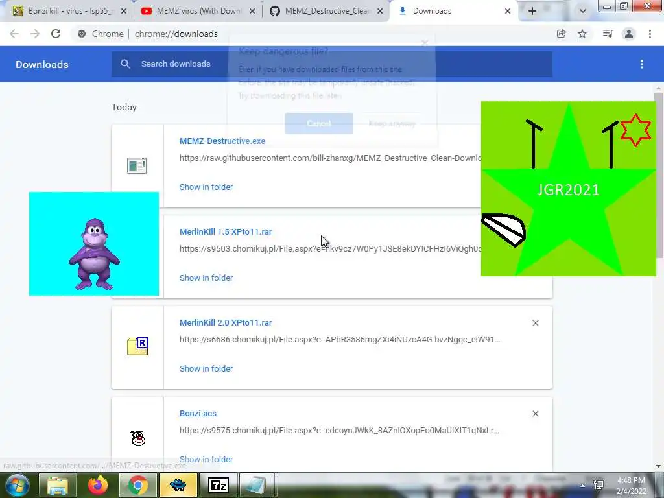The width and height of the screenshot is (664, 498).
Task: Open the Chrome profile avatar
Action: [x=629, y=34]
